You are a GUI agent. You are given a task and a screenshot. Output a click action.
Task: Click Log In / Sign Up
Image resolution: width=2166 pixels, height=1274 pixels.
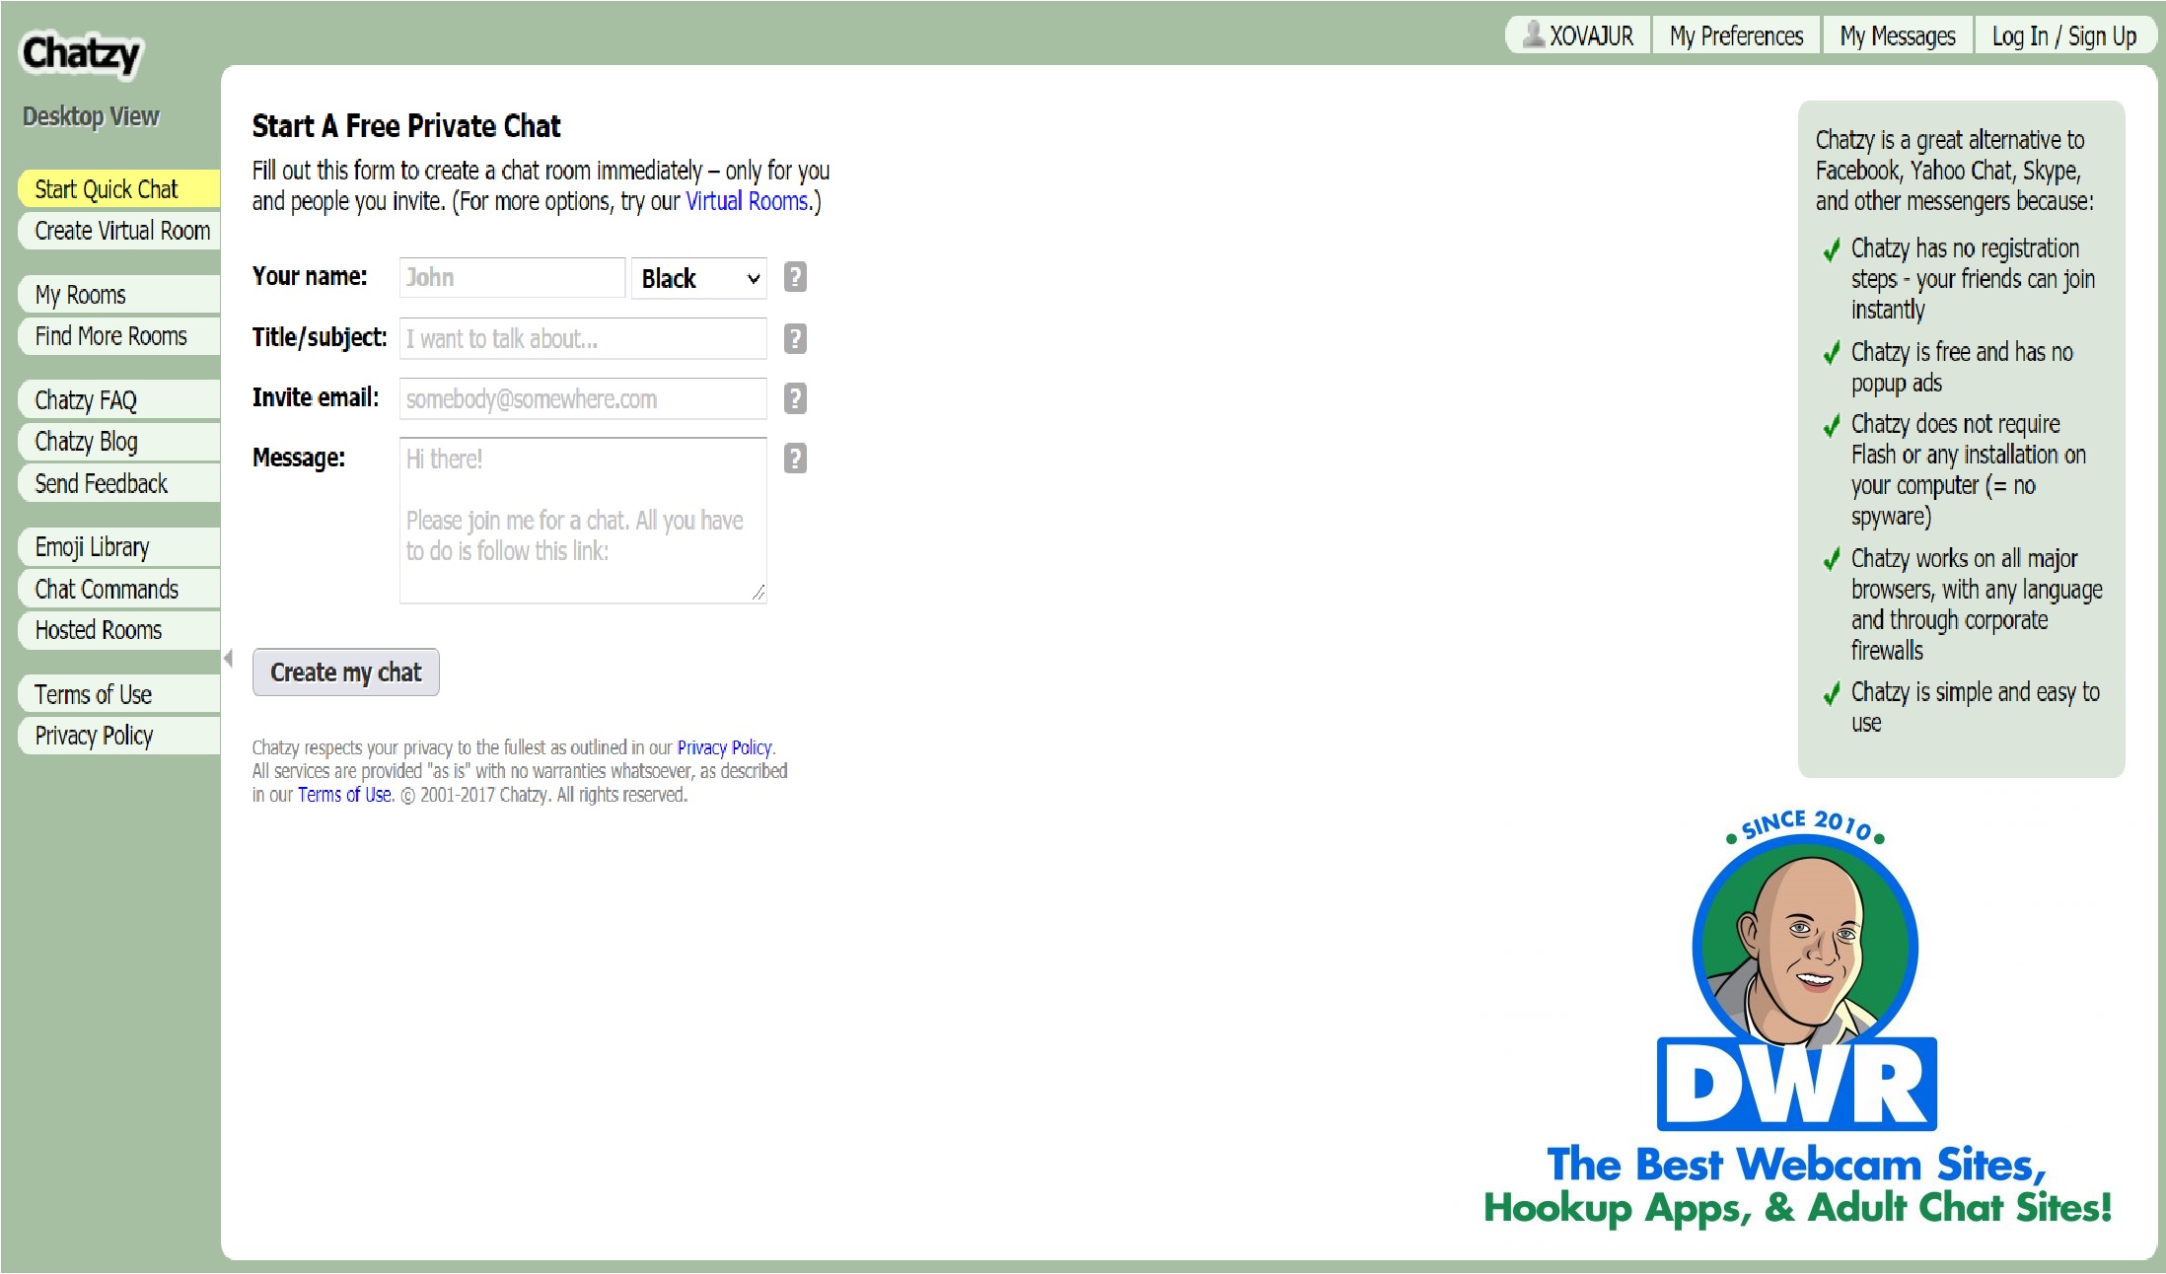(2063, 36)
